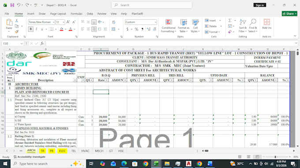Click the AutoSum sigma icon
The width and height of the screenshot is (300, 168).
point(230,20)
